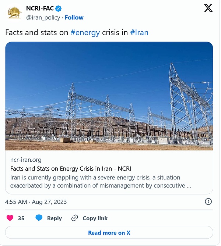Open the power substation preview image
This screenshot has height=246, width=221.
point(109,96)
